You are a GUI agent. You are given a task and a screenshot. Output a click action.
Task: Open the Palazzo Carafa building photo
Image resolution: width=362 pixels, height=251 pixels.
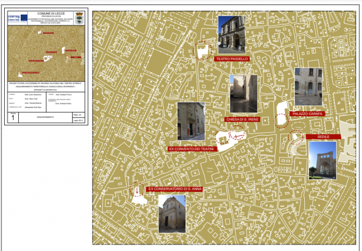click(308, 87)
